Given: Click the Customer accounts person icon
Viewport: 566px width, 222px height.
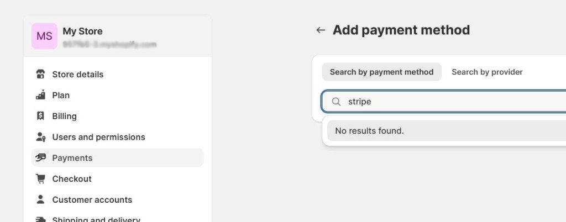Looking at the screenshot, I should coord(40,199).
